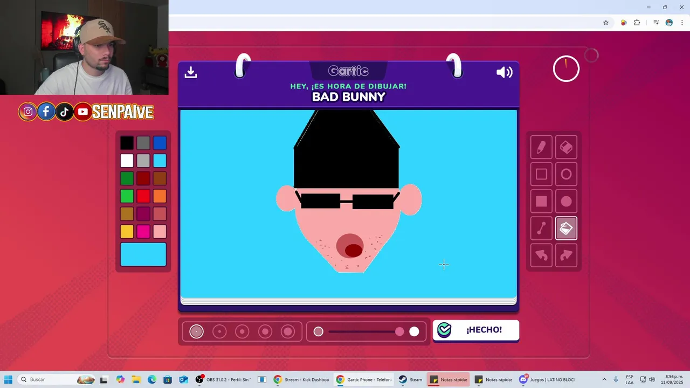Pick the ochre color swatch
The height and width of the screenshot is (388, 690).
point(127,214)
